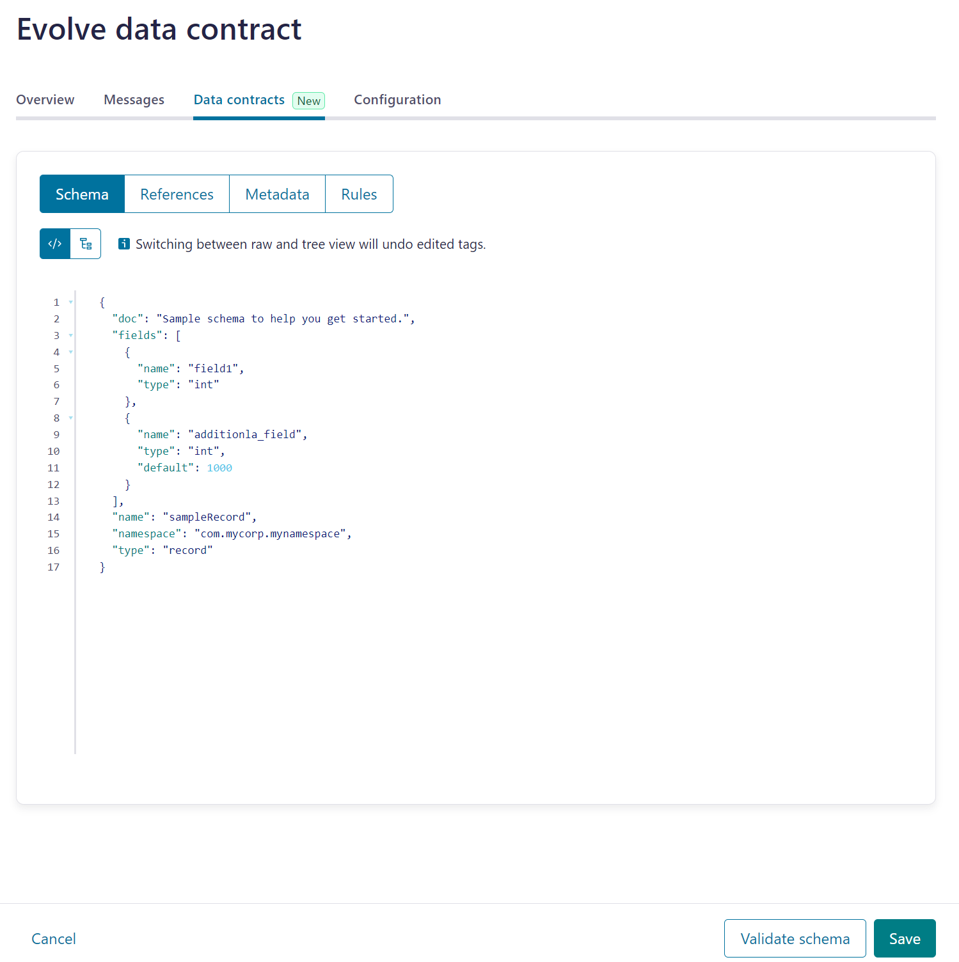
Task: Click the New badge on Data contracts
Action: tap(309, 100)
